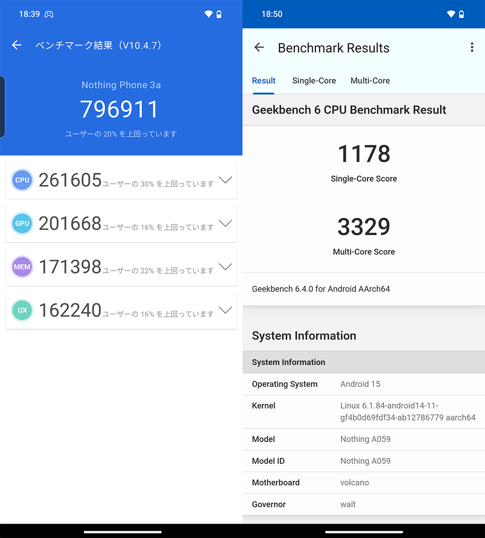Tap the ユーザーの 20% を上回っています text
The width and height of the screenshot is (485, 538).
coord(121,134)
